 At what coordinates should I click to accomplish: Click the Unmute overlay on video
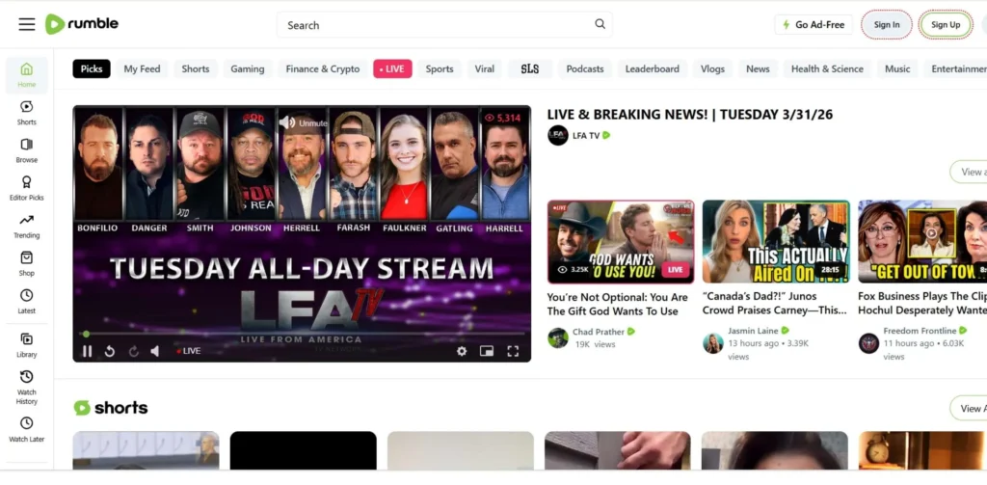pyautogui.click(x=304, y=122)
